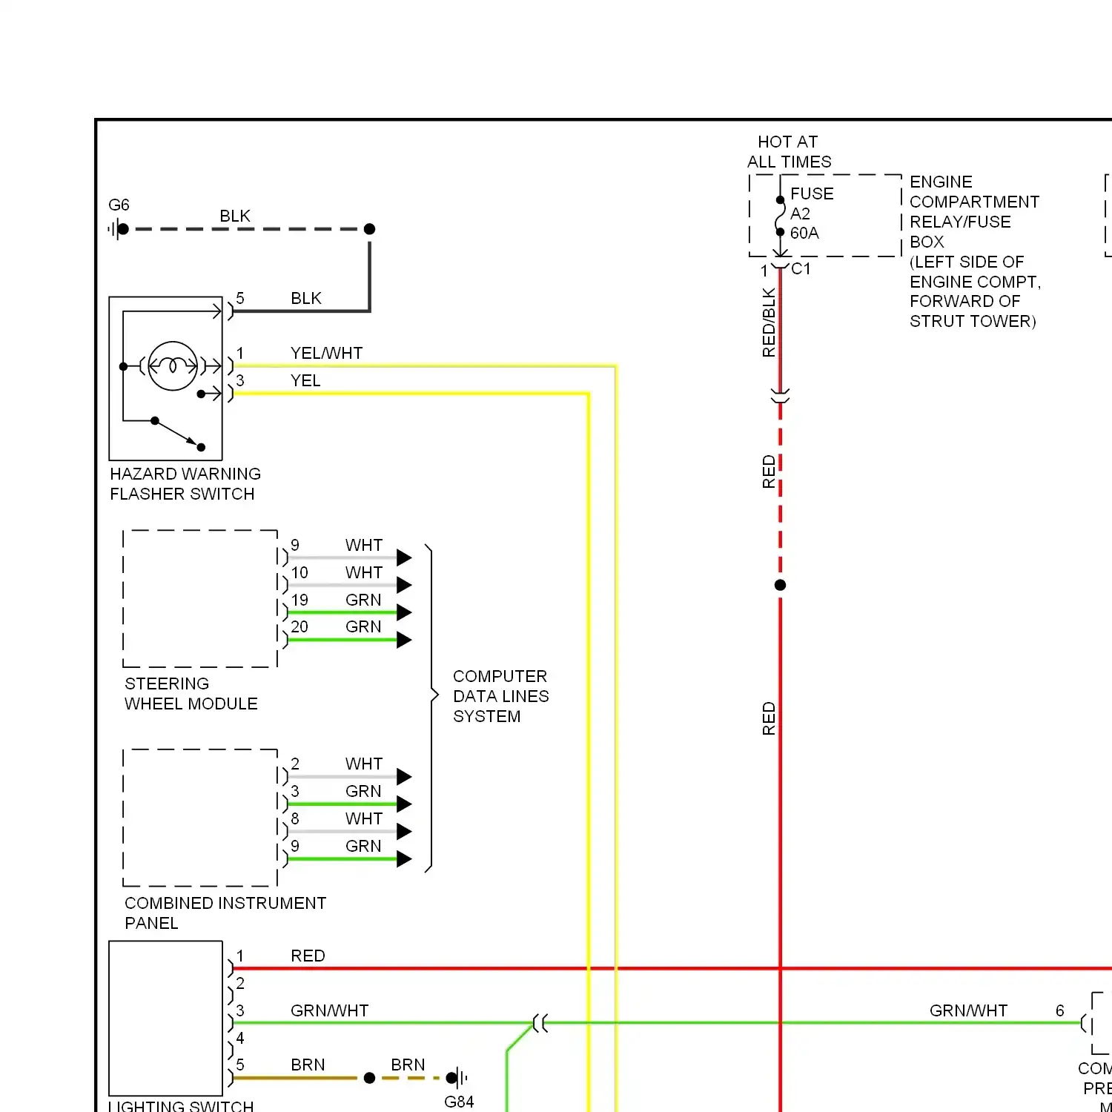The height and width of the screenshot is (1112, 1112).
Task: Click the RED label at lighting switch pin 1
Action: (x=308, y=956)
